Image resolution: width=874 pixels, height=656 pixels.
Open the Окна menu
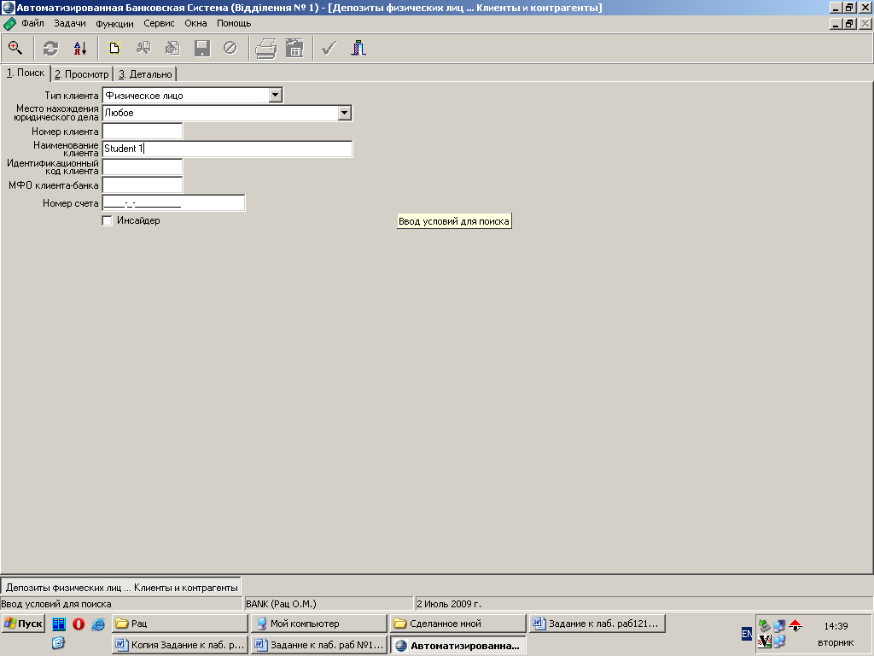coord(195,23)
